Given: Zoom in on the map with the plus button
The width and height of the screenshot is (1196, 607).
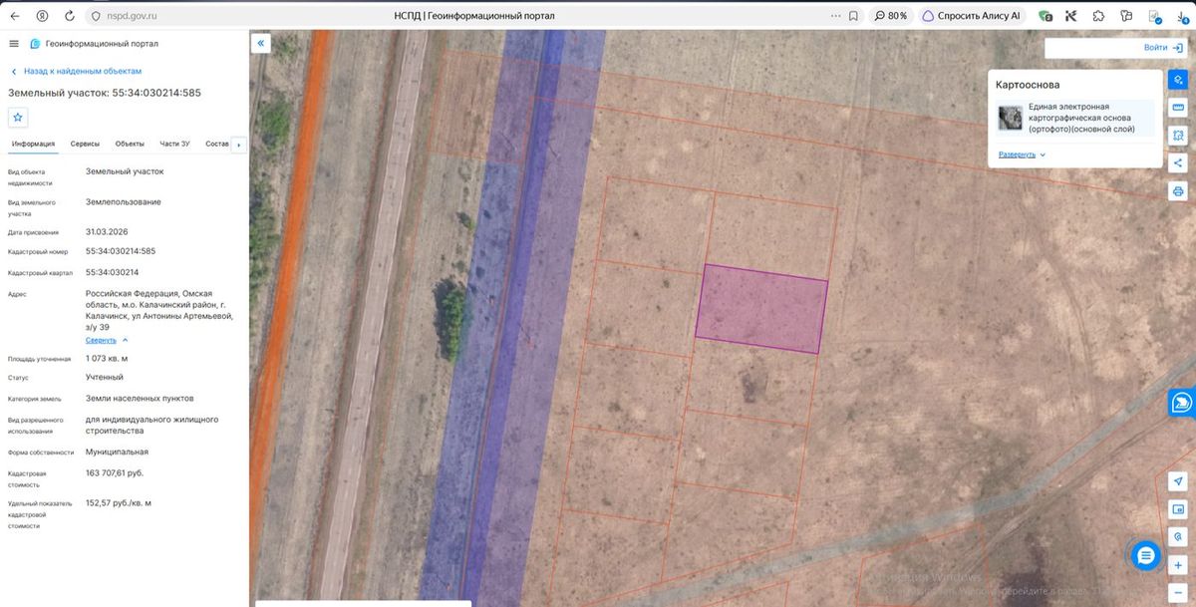Looking at the screenshot, I should (x=1178, y=565).
